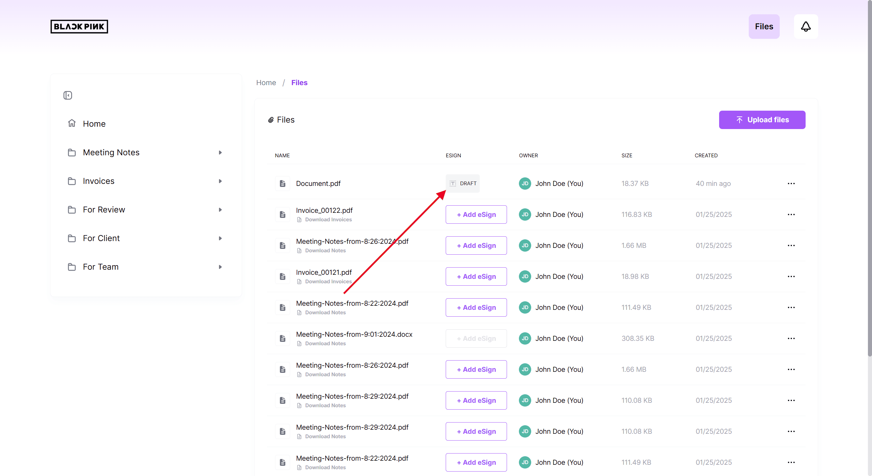
Task: Open the three-dot menu for Document.pdf
Action: tap(791, 184)
